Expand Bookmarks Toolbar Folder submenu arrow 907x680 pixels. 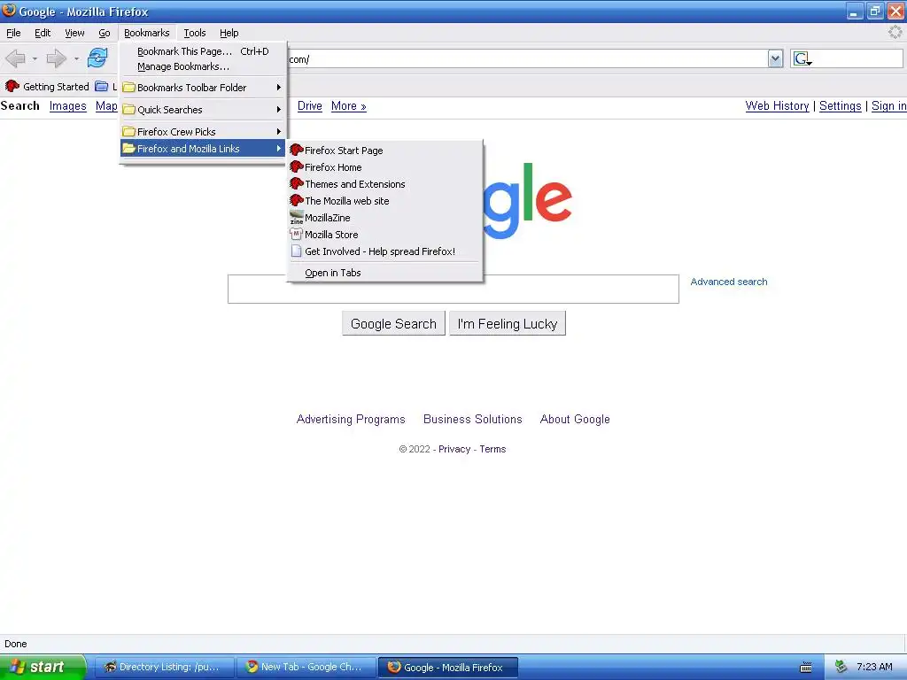coord(279,88)
